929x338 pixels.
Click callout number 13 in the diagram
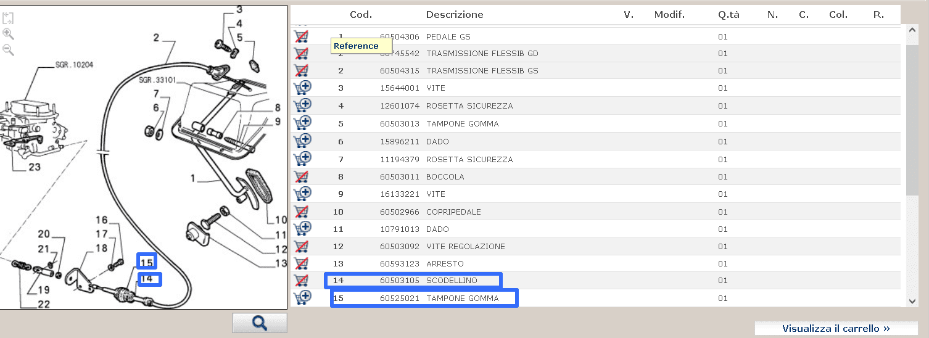coord(281,263)
